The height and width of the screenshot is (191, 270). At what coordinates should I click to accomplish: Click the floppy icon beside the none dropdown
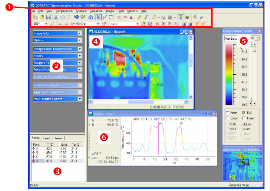(x=150, y=24)
